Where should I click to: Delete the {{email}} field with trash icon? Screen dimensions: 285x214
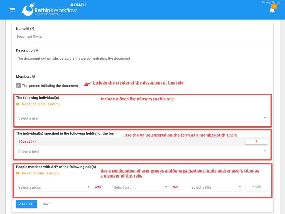[256, 141]
